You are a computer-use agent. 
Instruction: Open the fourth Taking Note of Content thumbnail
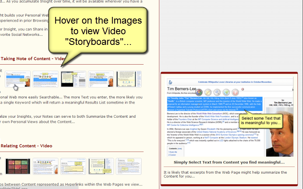101,79
